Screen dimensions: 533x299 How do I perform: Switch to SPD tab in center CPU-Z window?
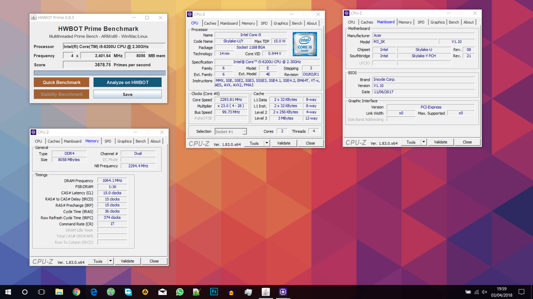(264, 23)
